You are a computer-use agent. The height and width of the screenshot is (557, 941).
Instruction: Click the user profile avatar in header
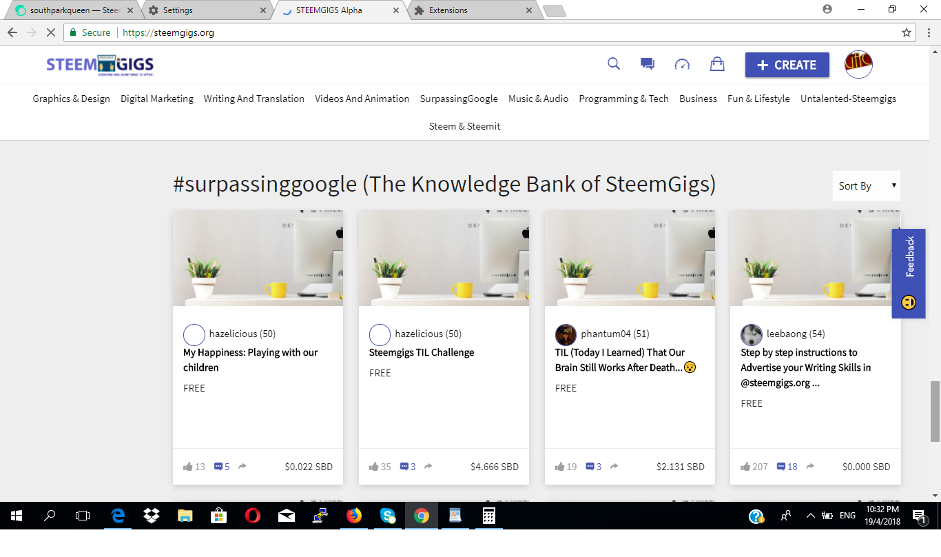point(858,65)
